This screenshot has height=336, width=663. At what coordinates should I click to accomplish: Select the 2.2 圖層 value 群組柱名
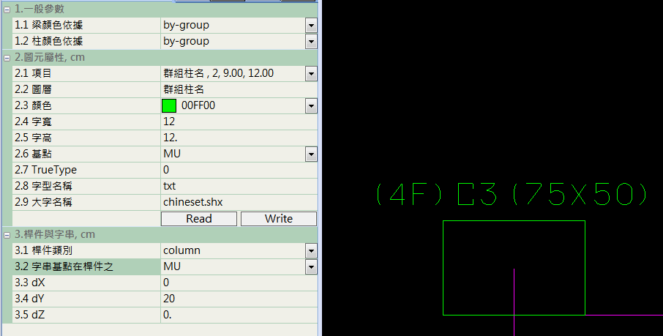coord(239,90)
